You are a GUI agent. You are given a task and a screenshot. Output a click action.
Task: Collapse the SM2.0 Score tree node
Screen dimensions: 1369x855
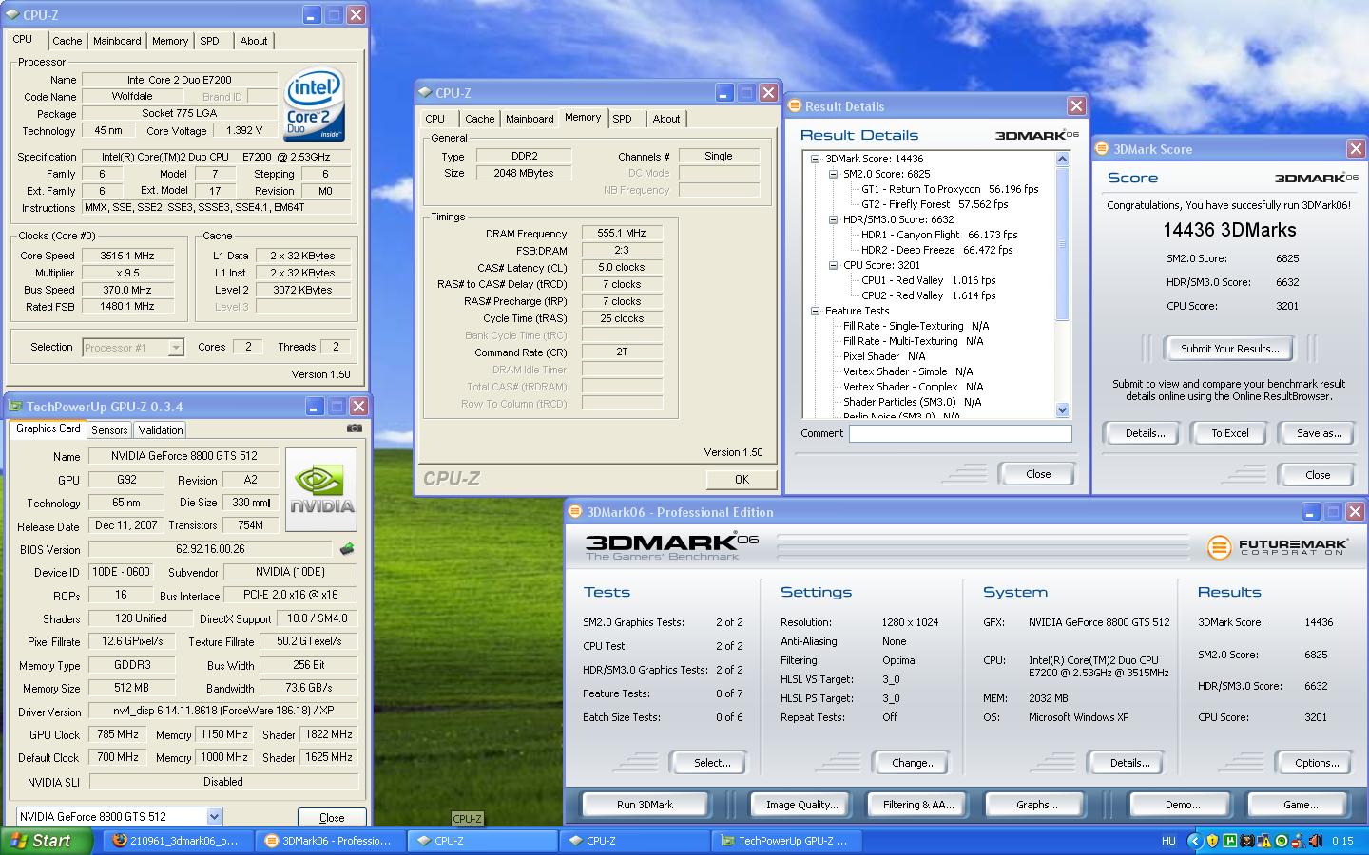833,174
